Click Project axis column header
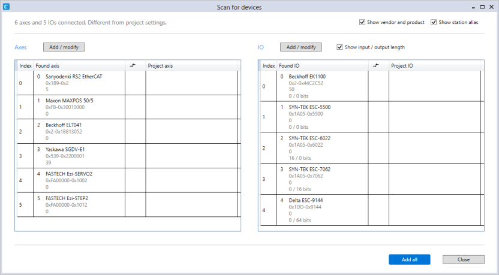The image size is (499, 275). pos(191,66)
